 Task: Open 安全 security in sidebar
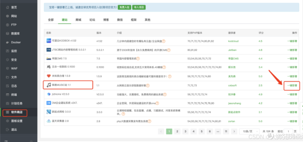[14, 60]
